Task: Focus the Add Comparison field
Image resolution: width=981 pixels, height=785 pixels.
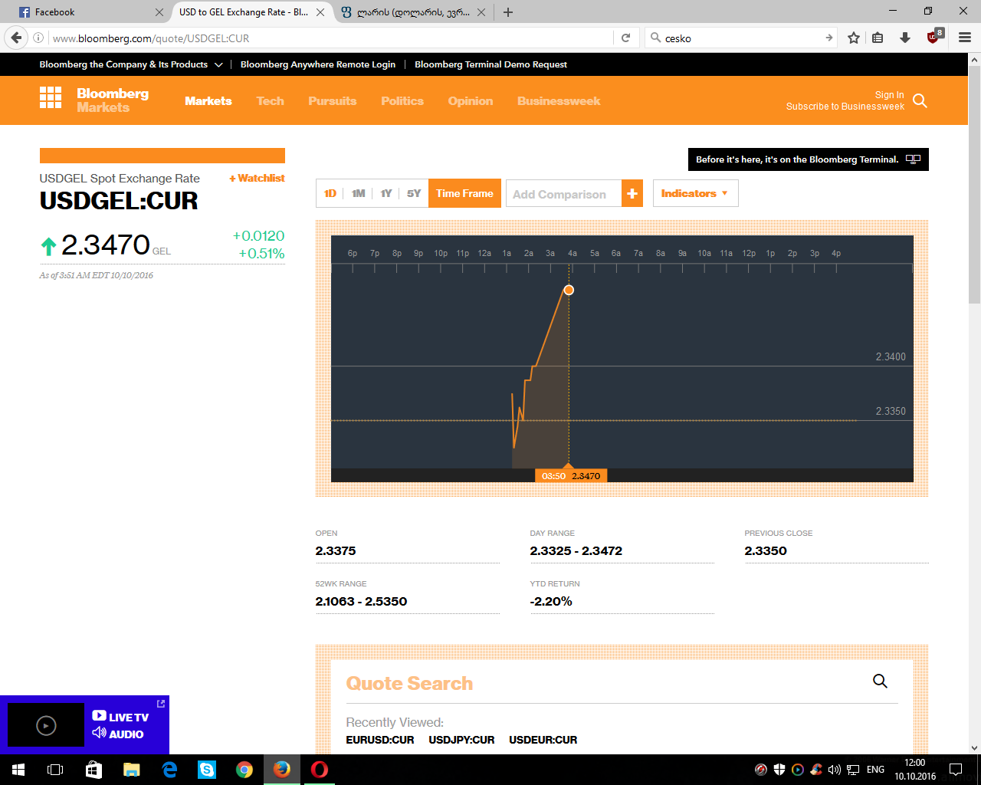Action: tap(563, 194)
